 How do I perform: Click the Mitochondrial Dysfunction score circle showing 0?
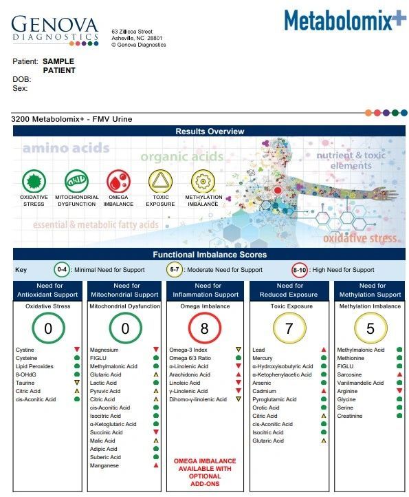coord(125,328)
